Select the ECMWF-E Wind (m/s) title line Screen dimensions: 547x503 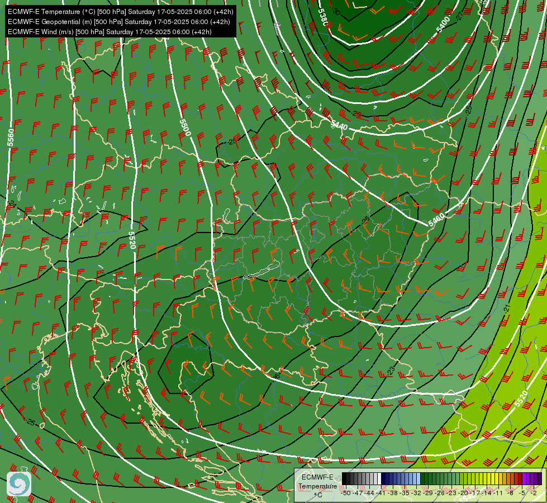[110, 32]
